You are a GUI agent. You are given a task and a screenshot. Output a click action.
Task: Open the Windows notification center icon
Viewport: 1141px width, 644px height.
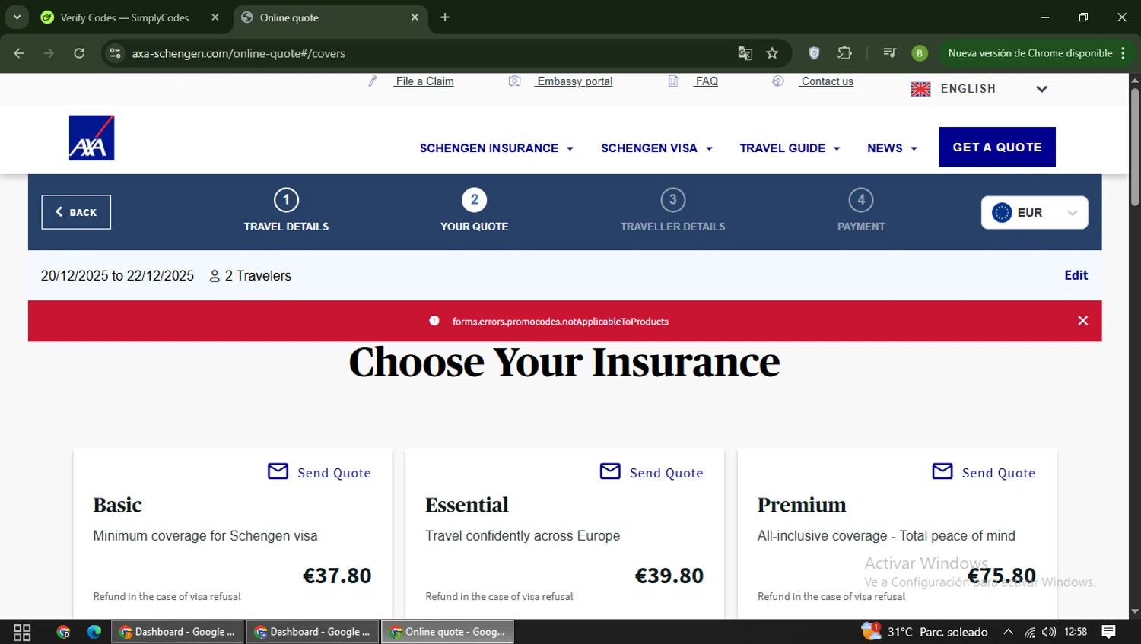(x=1109, y=632)
